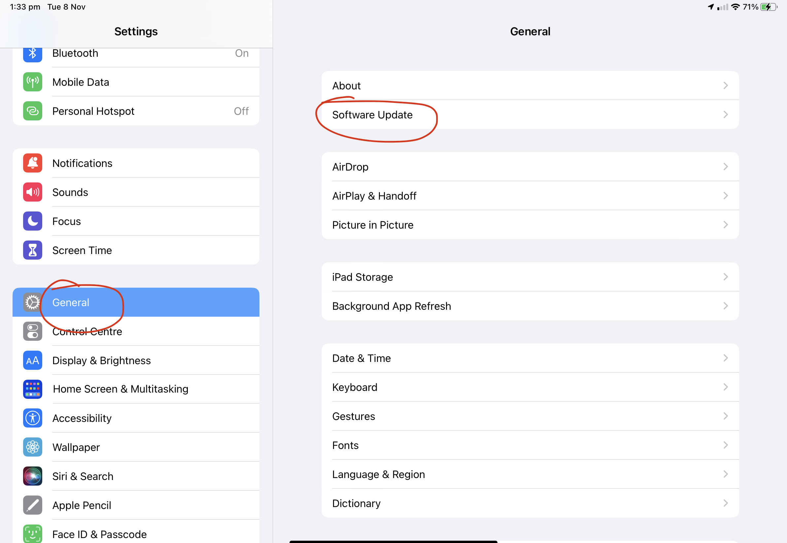Screen dimensions: 787x543
Task: Tap the 71% battery percentage text
Action: [751, 7]
